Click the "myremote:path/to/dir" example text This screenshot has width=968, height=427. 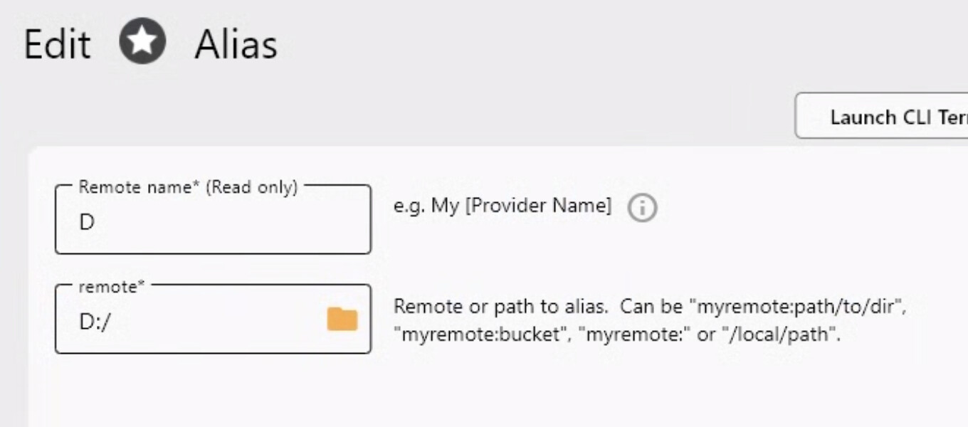(800, 307)
